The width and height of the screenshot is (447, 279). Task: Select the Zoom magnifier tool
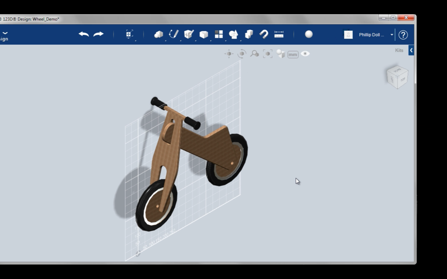[x=255, y=54]
